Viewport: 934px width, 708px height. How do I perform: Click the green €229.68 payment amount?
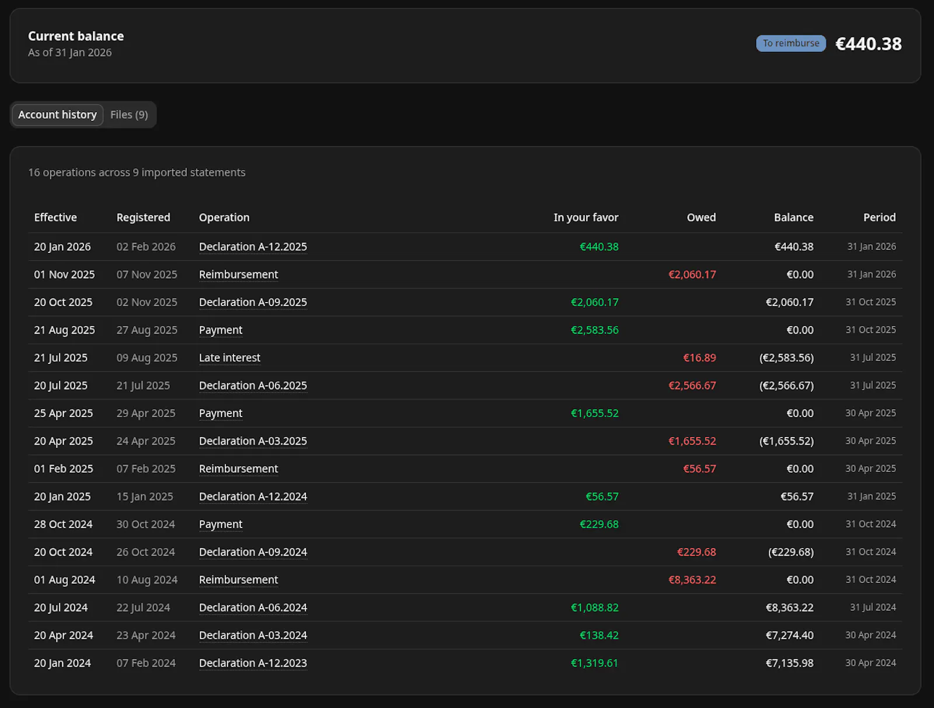599,524
